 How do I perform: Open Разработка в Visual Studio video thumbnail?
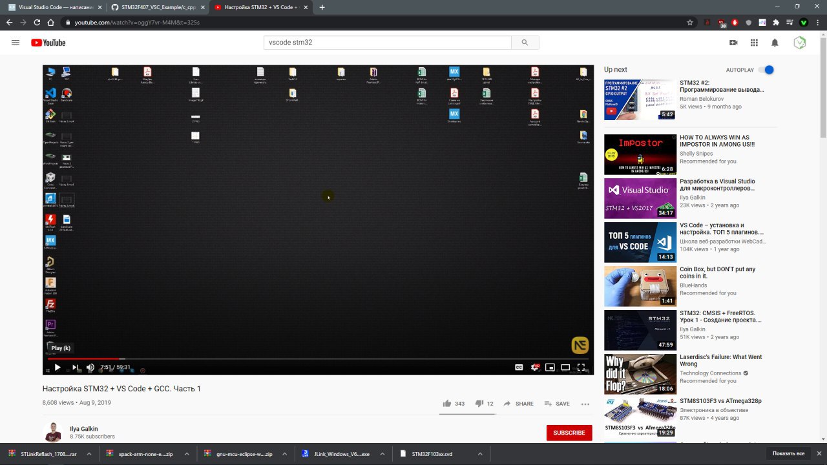click(640, 198)
